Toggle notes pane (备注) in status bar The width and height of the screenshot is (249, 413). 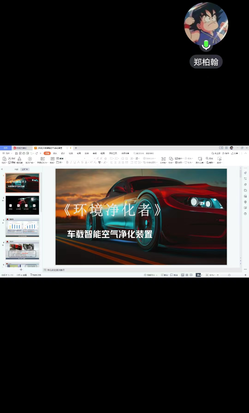[x=165, y=275]
